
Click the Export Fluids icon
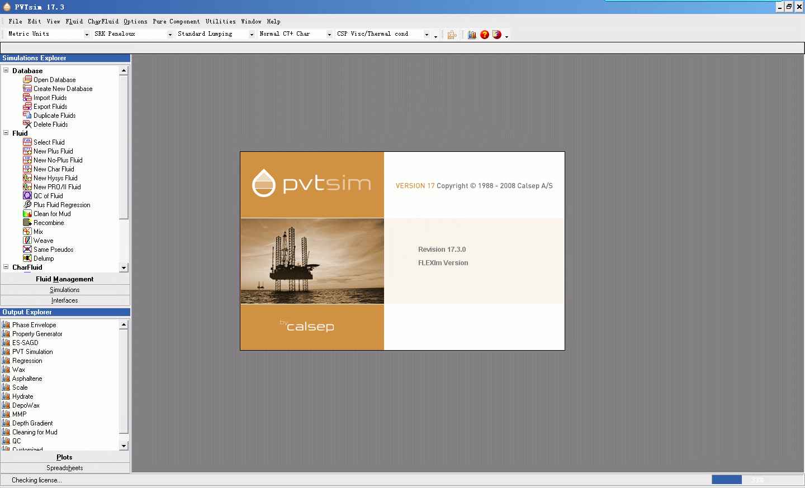(x=27, y=107)
